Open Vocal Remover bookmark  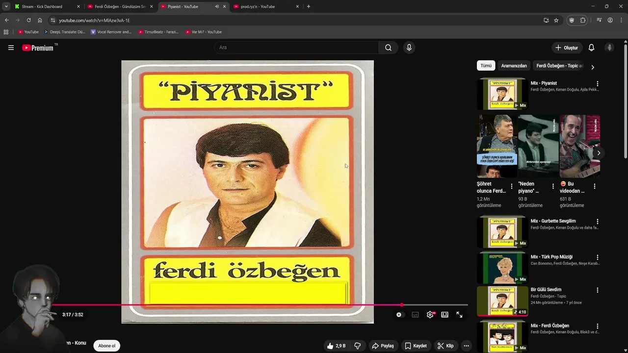[111, 32]
